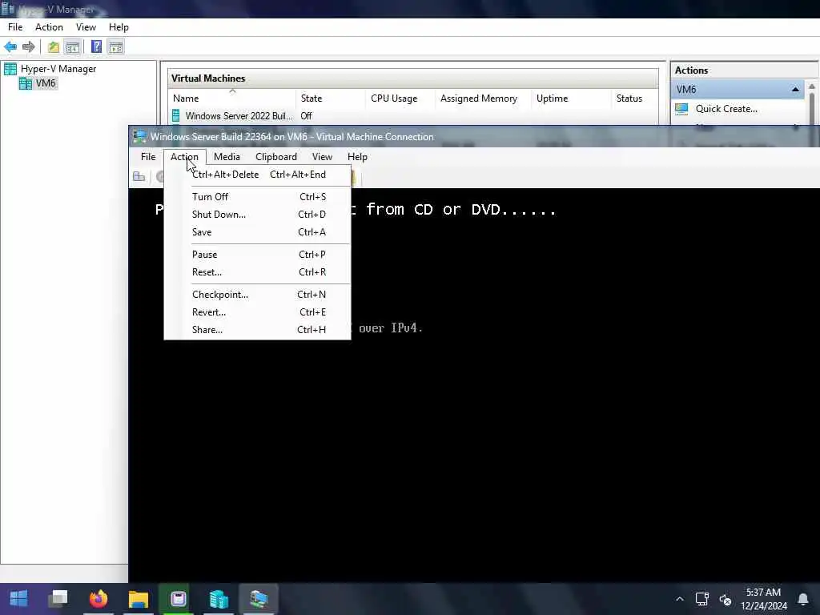Open the taskbar clock showing 5:37 AM

pos(763,599)
